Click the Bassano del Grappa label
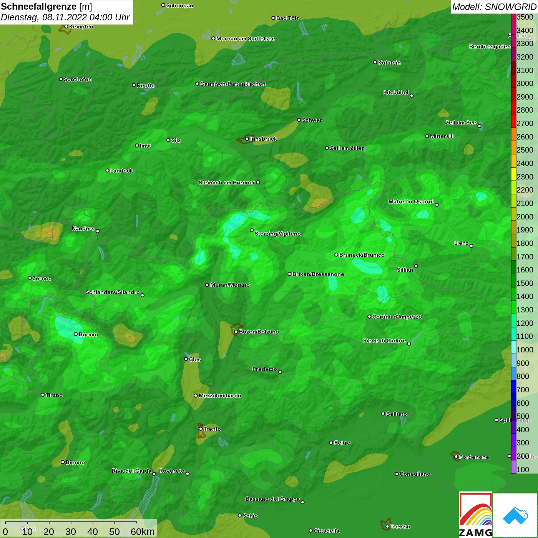 [272, 499]
